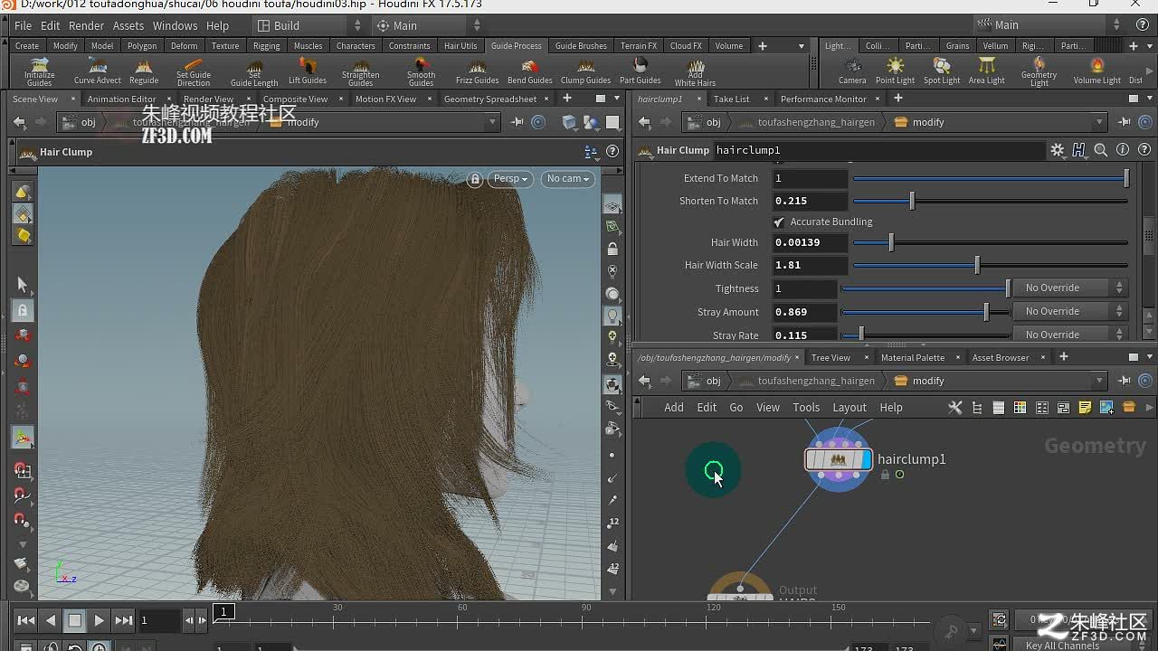
Task: Toggle pin on scene view path bar
Action: tap(517, 122)
